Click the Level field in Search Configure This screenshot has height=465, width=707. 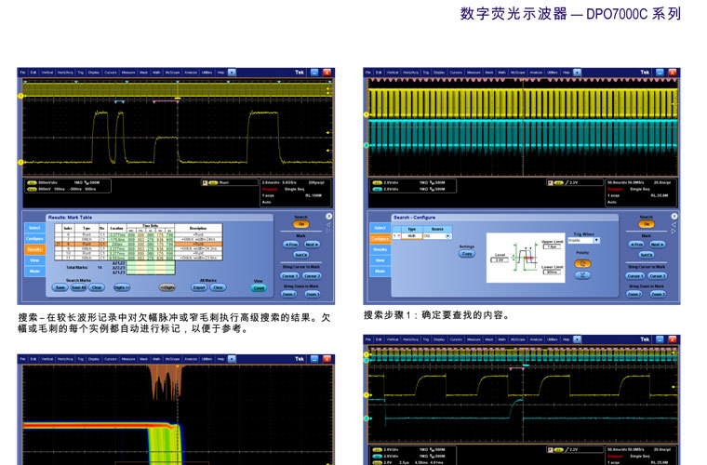(x=500, y=260)
